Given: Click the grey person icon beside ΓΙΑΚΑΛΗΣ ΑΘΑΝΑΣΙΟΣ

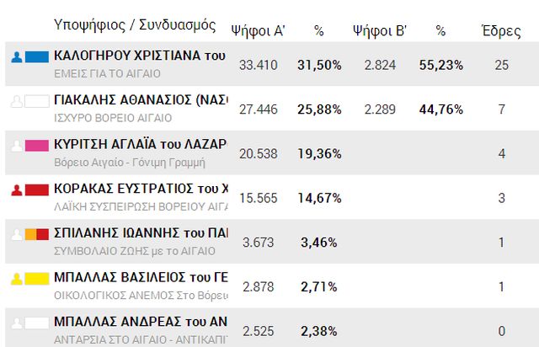Looking at the screenshot, I should [17, 101].
